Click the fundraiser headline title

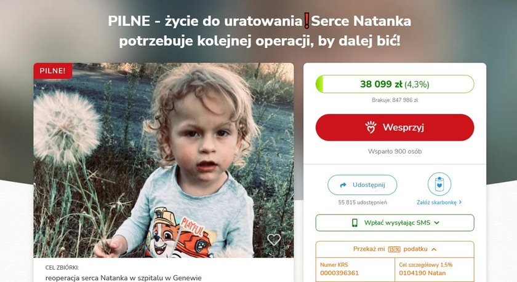pos(260,31)
